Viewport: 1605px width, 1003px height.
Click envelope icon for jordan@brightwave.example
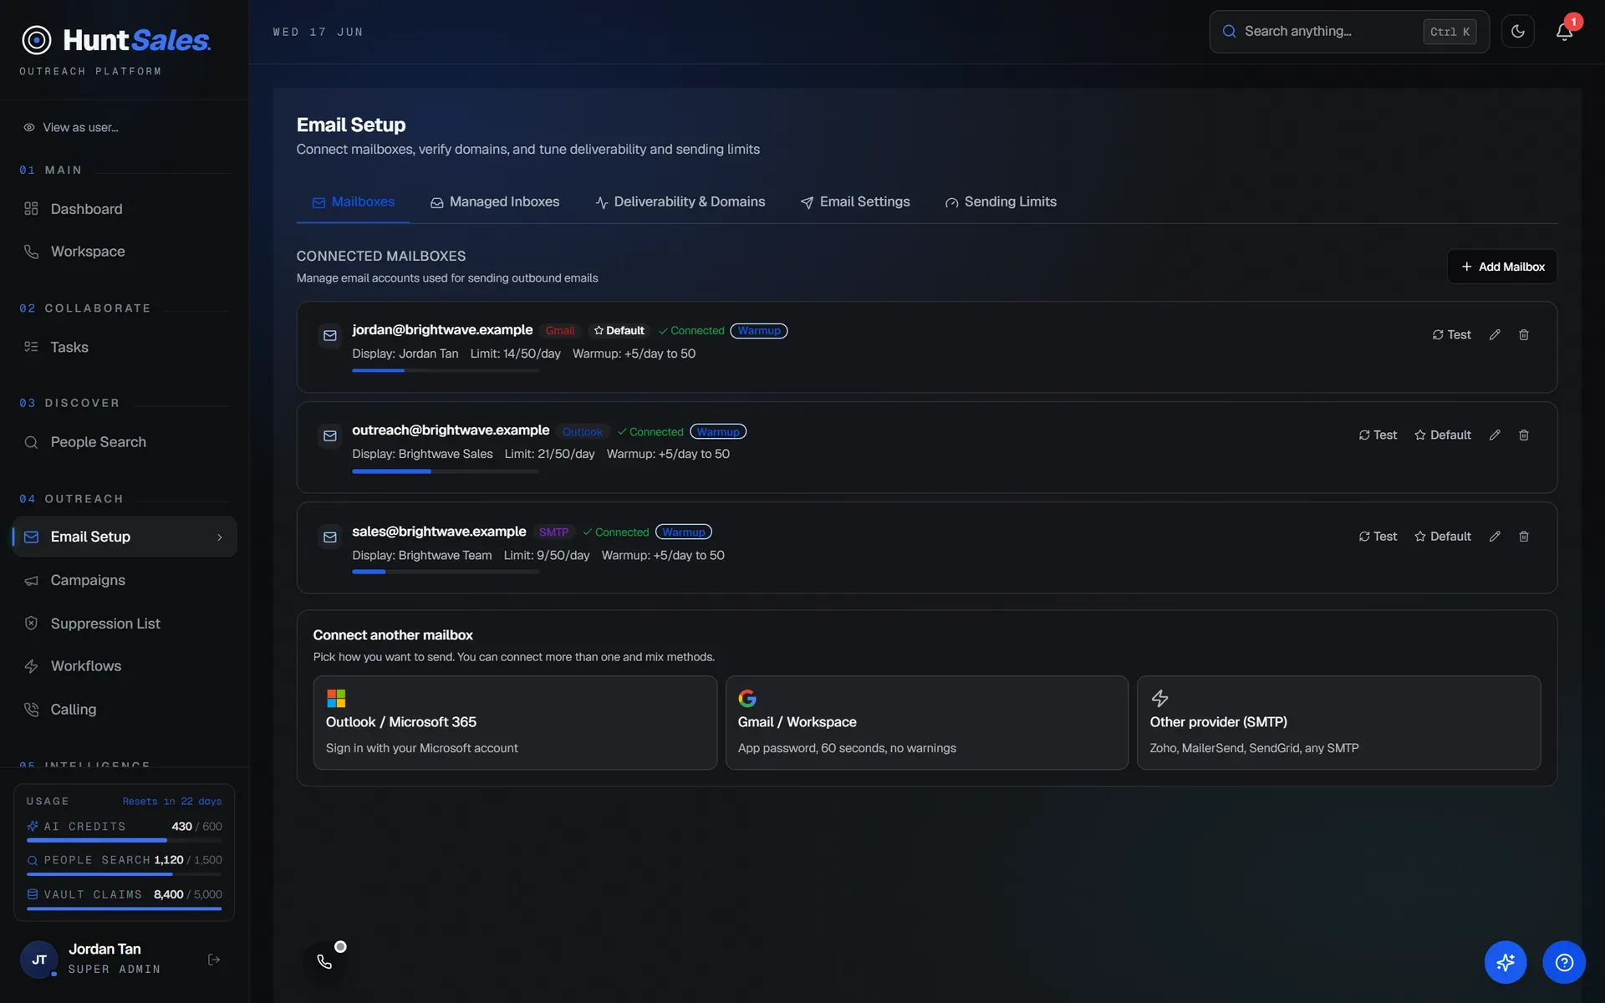tap(330, 336)
